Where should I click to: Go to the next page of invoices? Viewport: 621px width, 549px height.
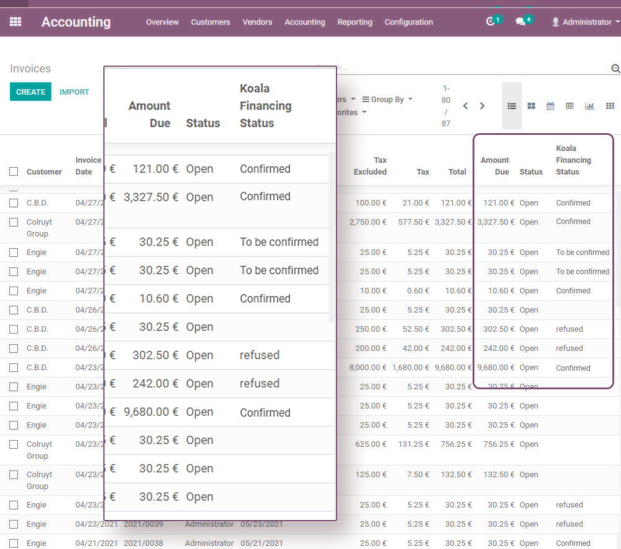[482, 106]
